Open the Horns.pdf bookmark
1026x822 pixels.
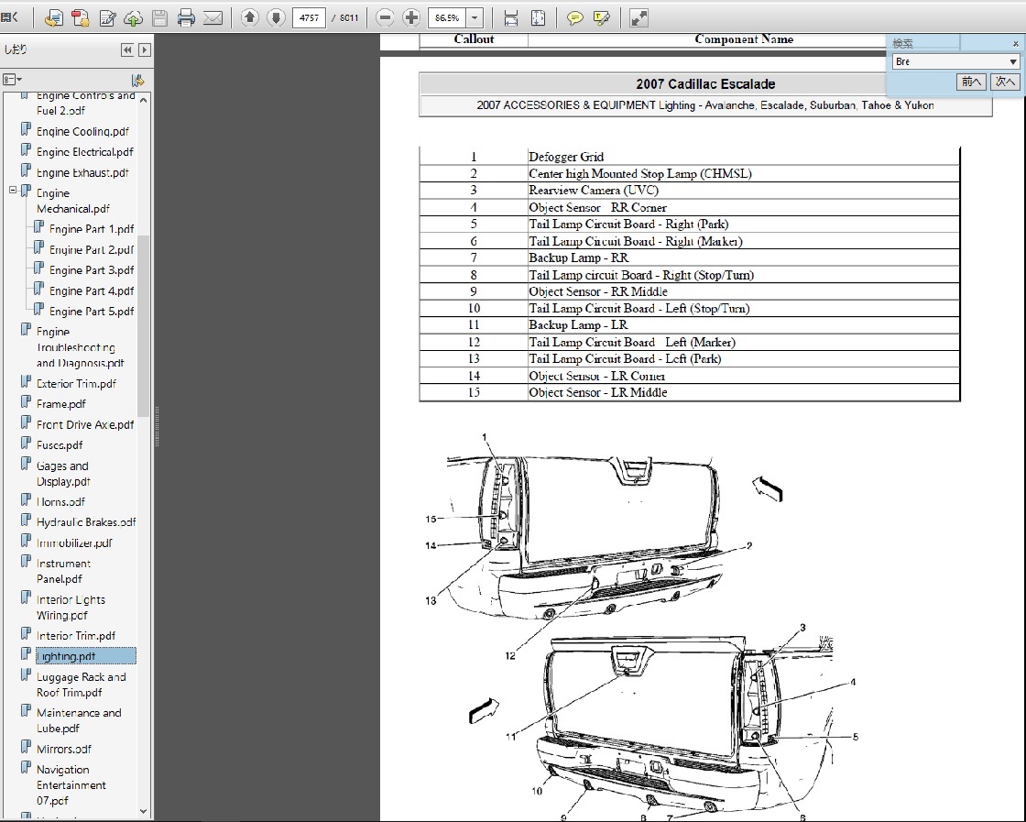(x=60, y=502)
